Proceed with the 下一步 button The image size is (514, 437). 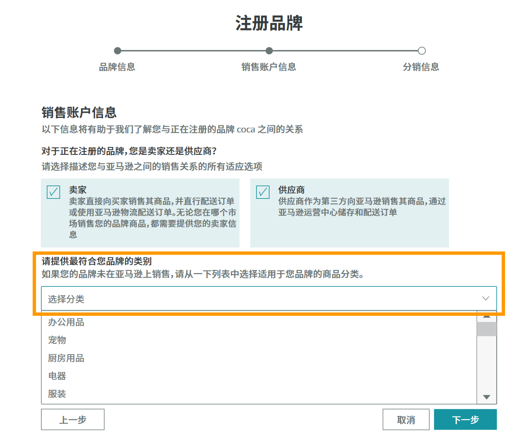tap(465, 419)
